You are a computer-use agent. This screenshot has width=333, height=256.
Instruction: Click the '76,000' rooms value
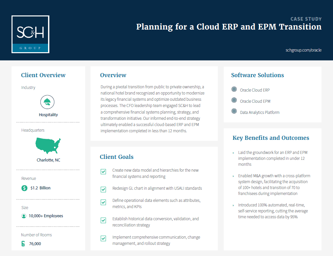tap(35, 244)
